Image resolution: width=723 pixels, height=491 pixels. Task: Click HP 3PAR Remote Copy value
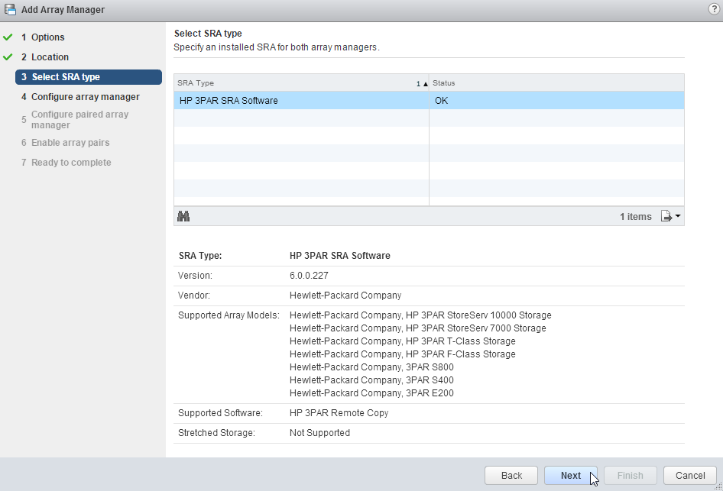(x=339, y=412)
